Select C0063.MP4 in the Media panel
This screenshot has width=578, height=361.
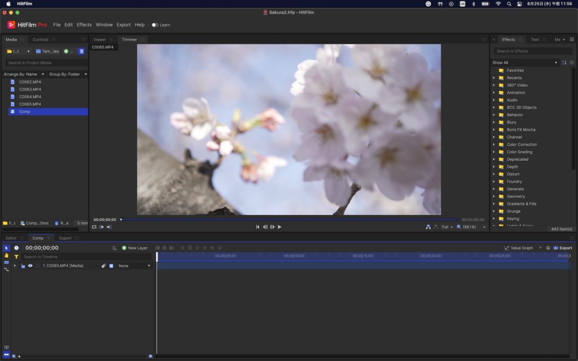point(30,89)
